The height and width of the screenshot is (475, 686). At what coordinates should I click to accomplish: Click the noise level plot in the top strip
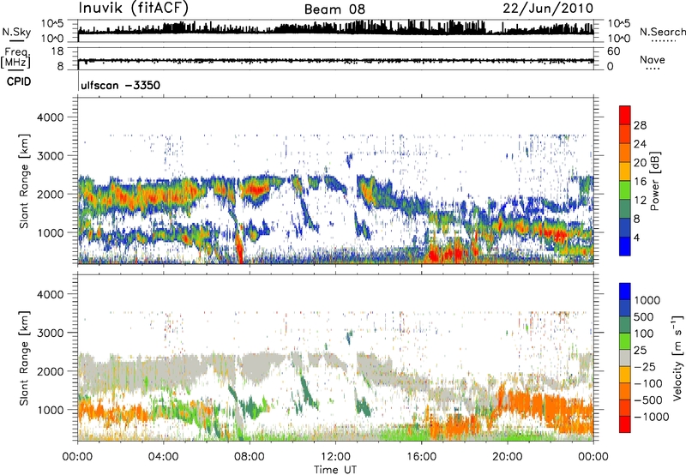[335, 29]
